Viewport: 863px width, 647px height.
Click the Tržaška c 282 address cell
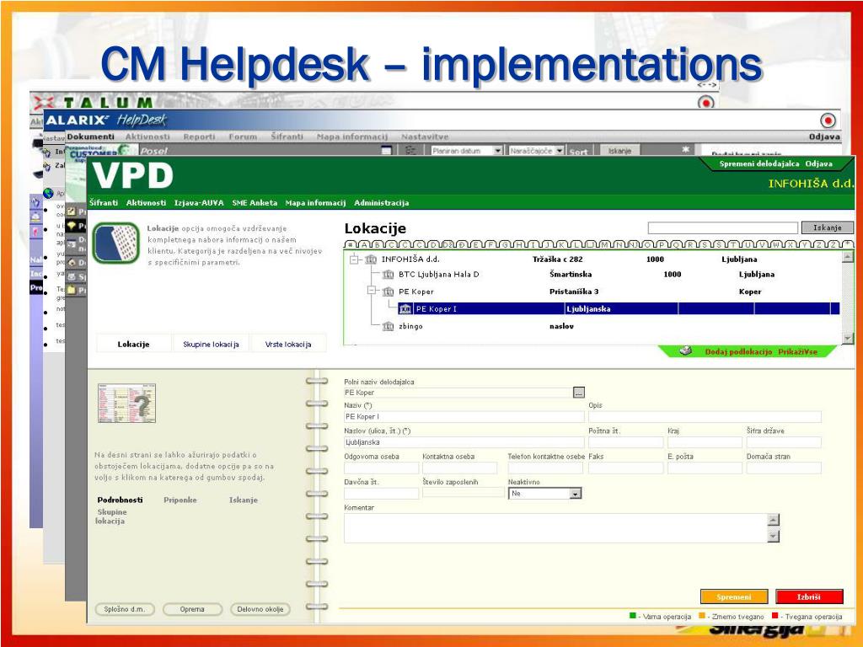click(558, 259)
